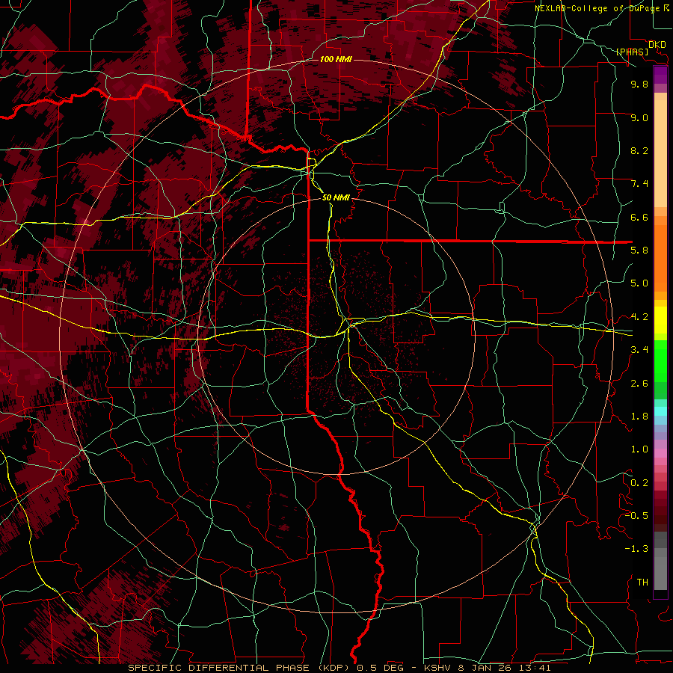
Task: Click the SPECIFIC DIFFERENTIAL PHASE (KDP) caption text
Action: click(240, 668)
